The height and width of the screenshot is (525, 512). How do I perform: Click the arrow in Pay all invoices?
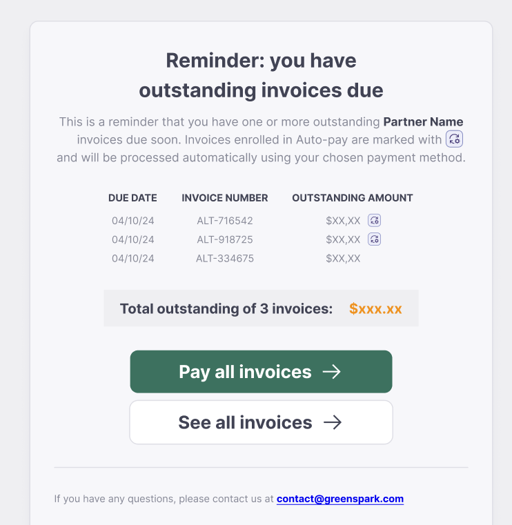pyautogui.click(x=332, y=372)
